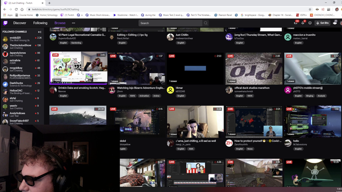Open Rollipollipotamus followed channel
Image resolution: width=342 pixels, height=192 pixels.
coord(22,77)
